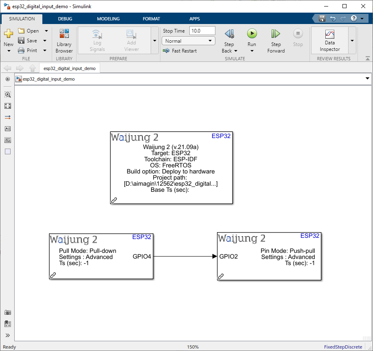Select the Zoom tool in palette
Viewport: 373px width, 351px height.
tap(8, 94)
